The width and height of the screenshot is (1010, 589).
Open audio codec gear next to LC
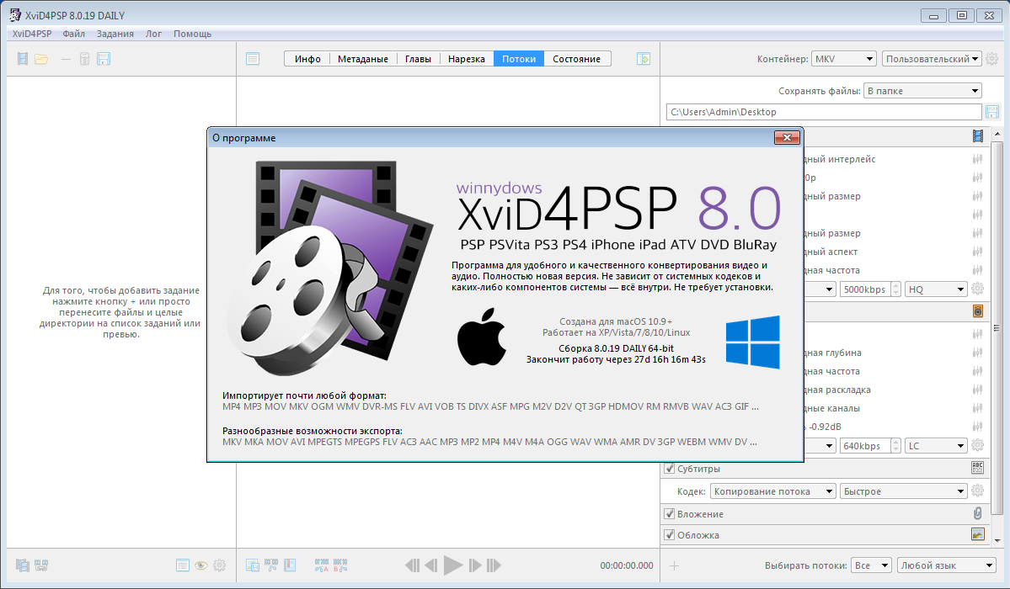[978, 445]
